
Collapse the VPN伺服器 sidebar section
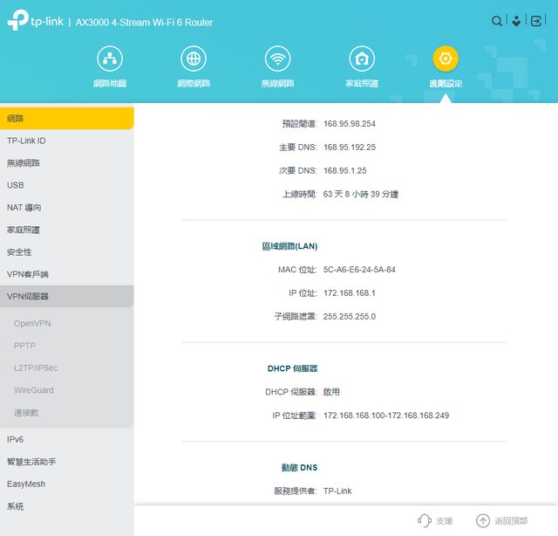66,297
